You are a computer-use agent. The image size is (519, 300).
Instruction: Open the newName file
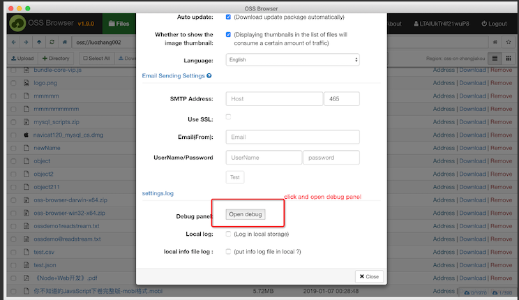47,148
